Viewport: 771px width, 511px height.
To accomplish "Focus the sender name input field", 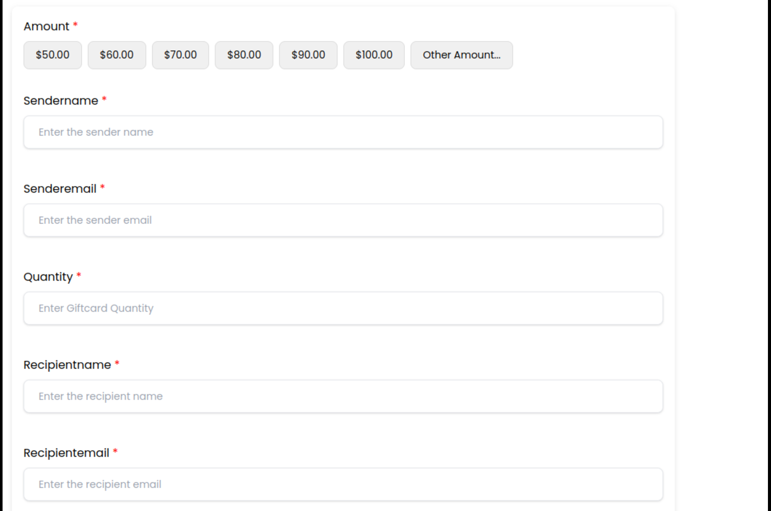I will click(343, 132).
